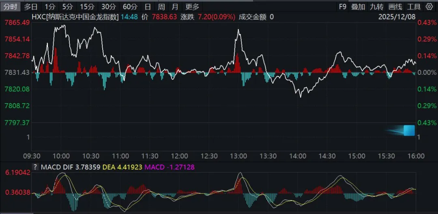Select the 多日 multi-day tab

[x=31, y=6]
